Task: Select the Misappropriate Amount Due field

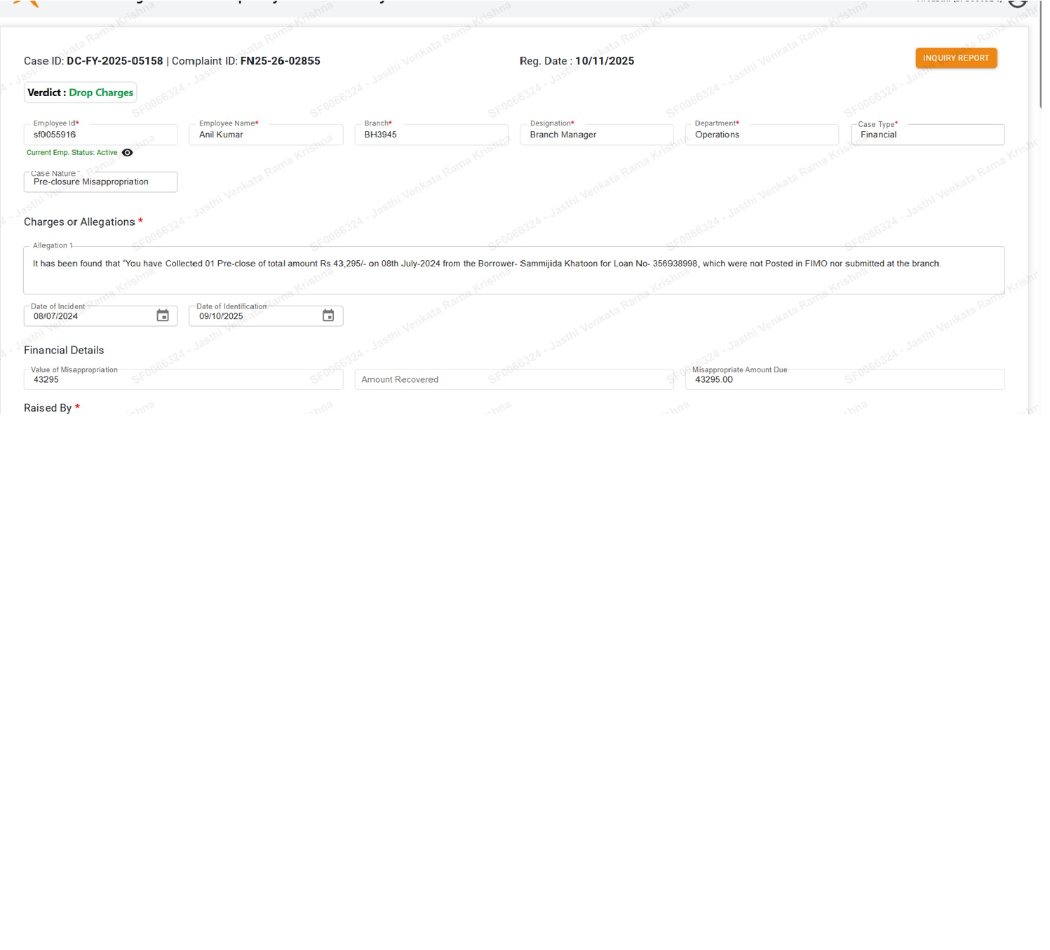Action: click(844, 380)
